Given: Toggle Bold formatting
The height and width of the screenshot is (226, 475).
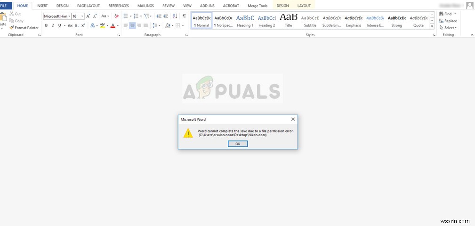Looking at the screenshot, I should pyautogui.click(x=46, y=25).
